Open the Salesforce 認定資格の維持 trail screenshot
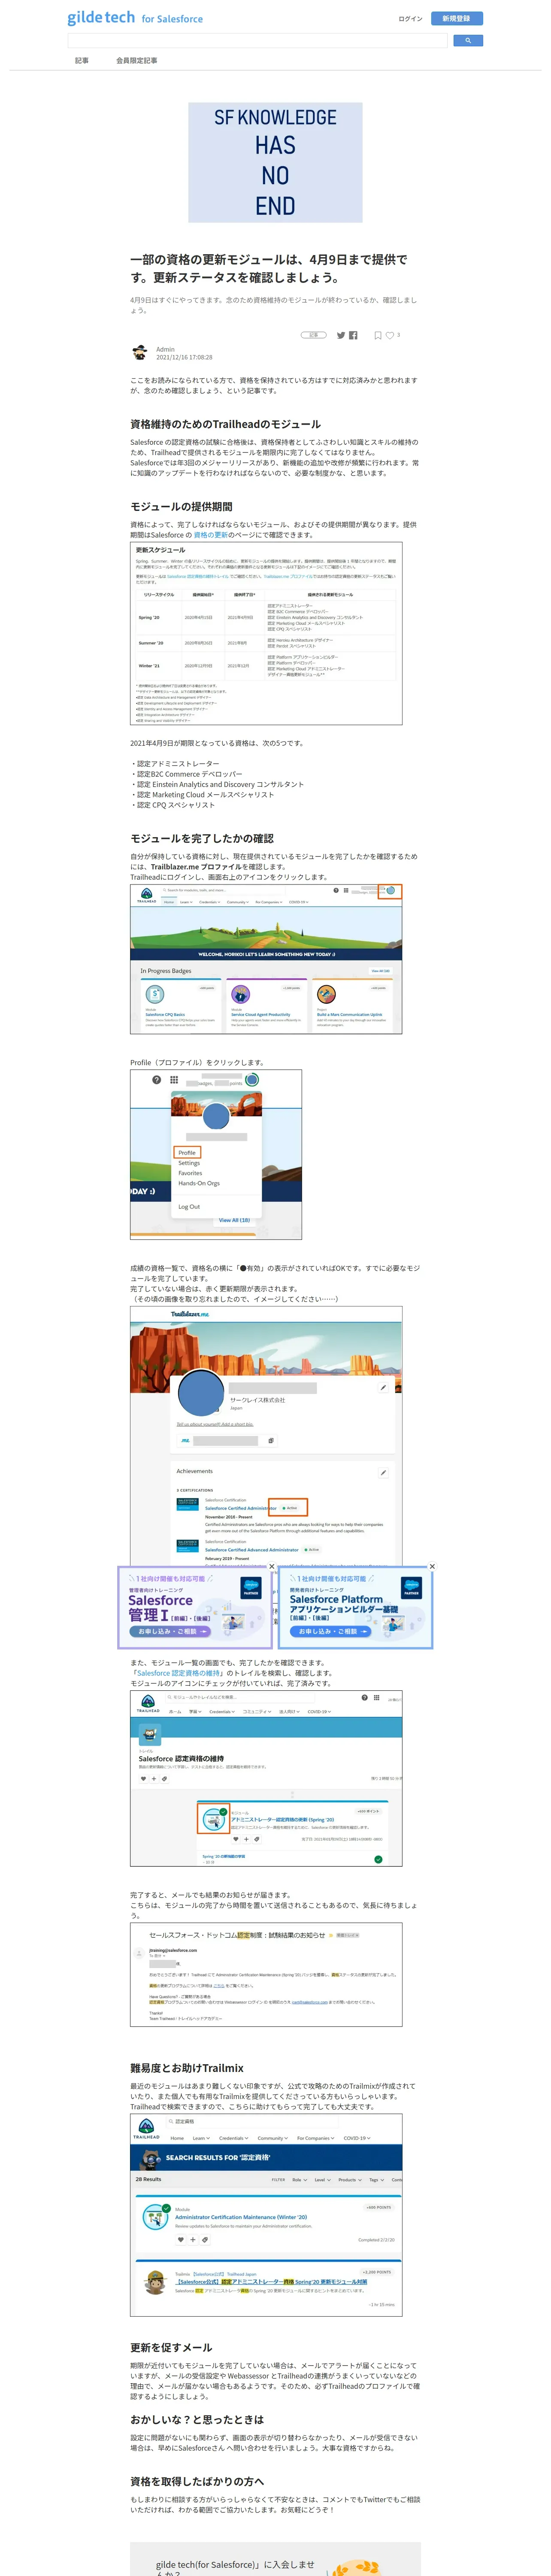 tap(266, 1777)
